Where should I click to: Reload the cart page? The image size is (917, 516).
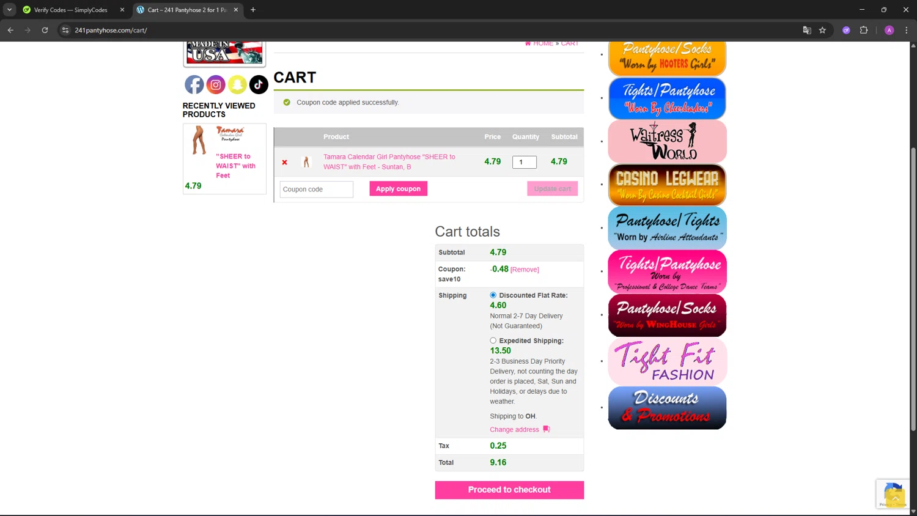(45, 30)
